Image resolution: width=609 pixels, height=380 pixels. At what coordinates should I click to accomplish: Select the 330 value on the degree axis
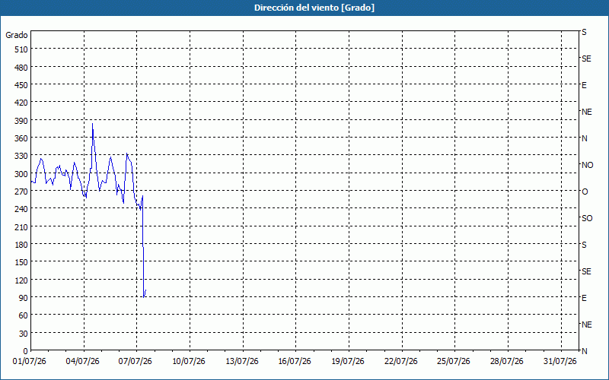[x=22, y=156]
